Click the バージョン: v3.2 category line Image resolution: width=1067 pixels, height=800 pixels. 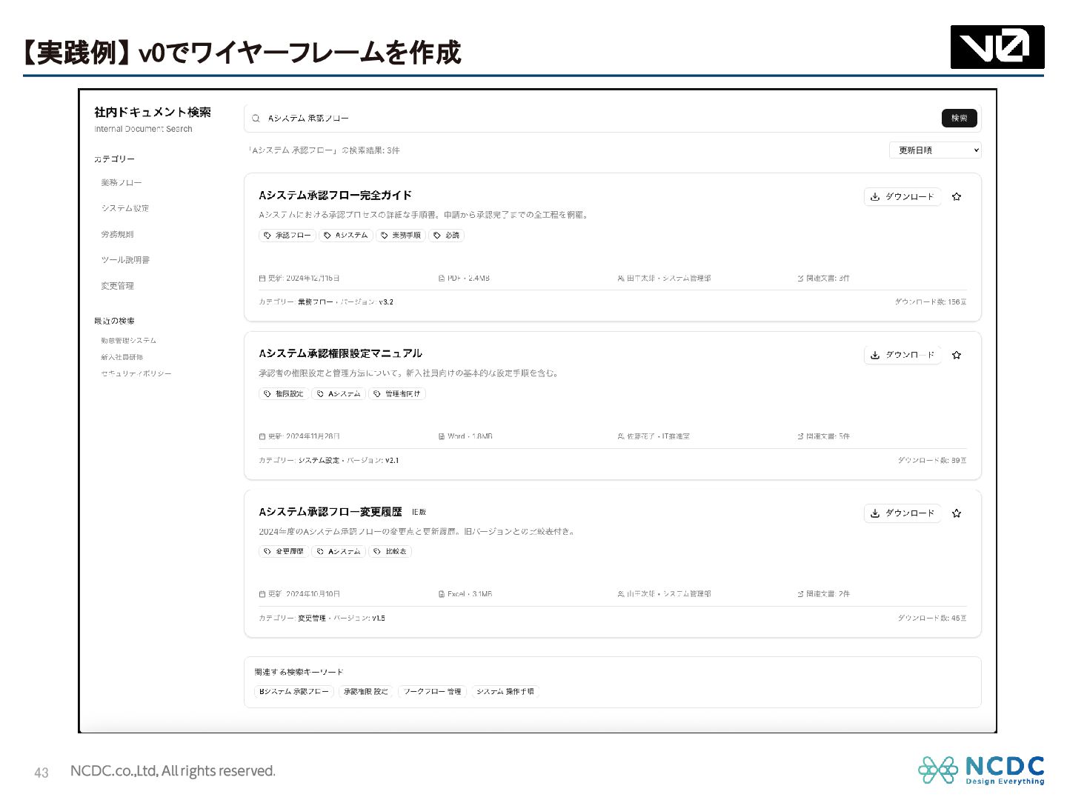[x=326, y=302]
